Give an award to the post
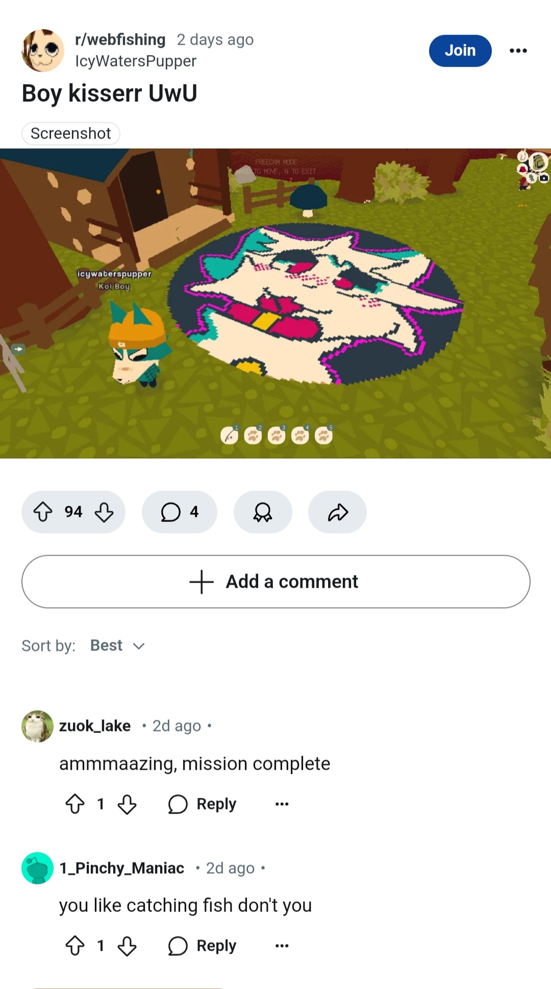Viewport: 551px width, 989px height. click(263, 512)
